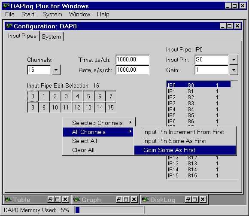Select the IP1 S1 row in list
The image size is (249, 216).
pyautogui.click(x=199, y=91)
